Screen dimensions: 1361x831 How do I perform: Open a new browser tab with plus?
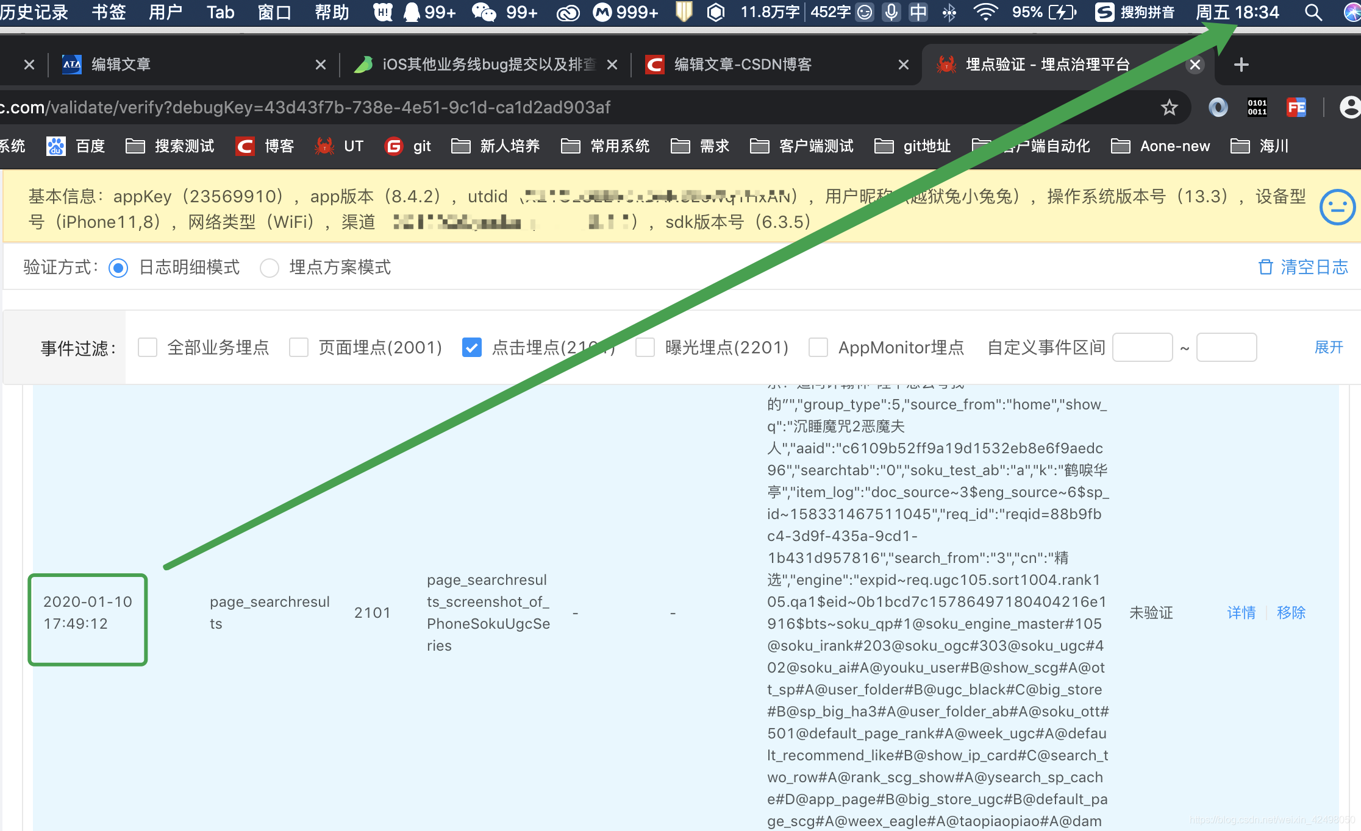point(1241,65)
